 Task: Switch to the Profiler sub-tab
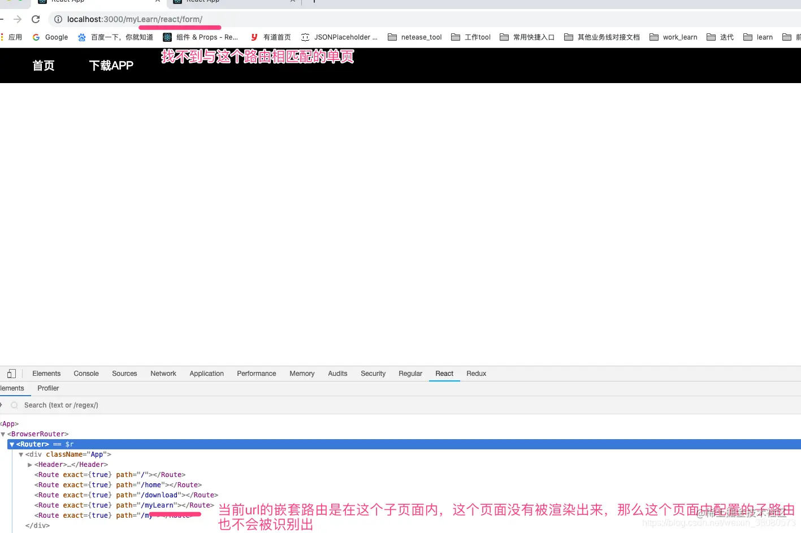click(x=48, y=388)
